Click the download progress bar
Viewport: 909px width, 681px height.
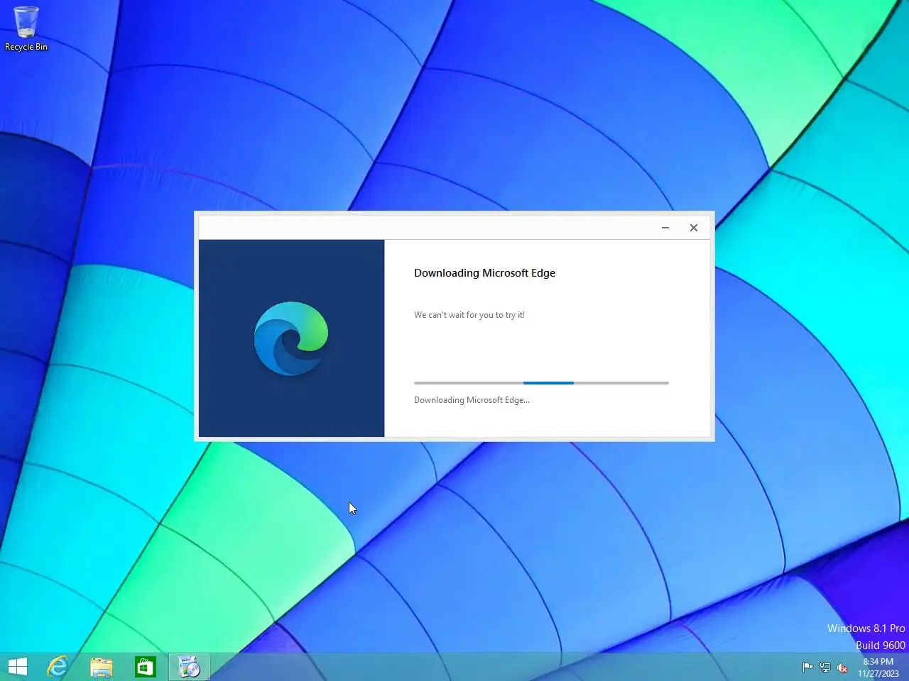[x=541, y=383]
